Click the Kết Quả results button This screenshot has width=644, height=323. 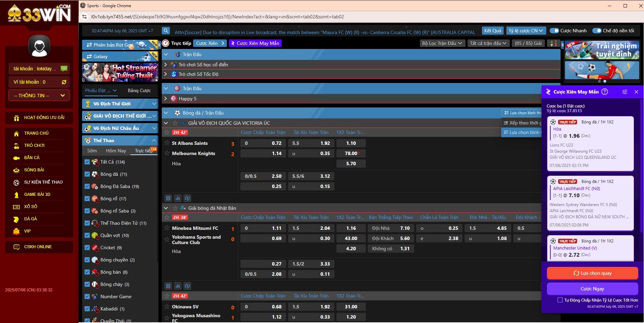click(x=493, y=31)
